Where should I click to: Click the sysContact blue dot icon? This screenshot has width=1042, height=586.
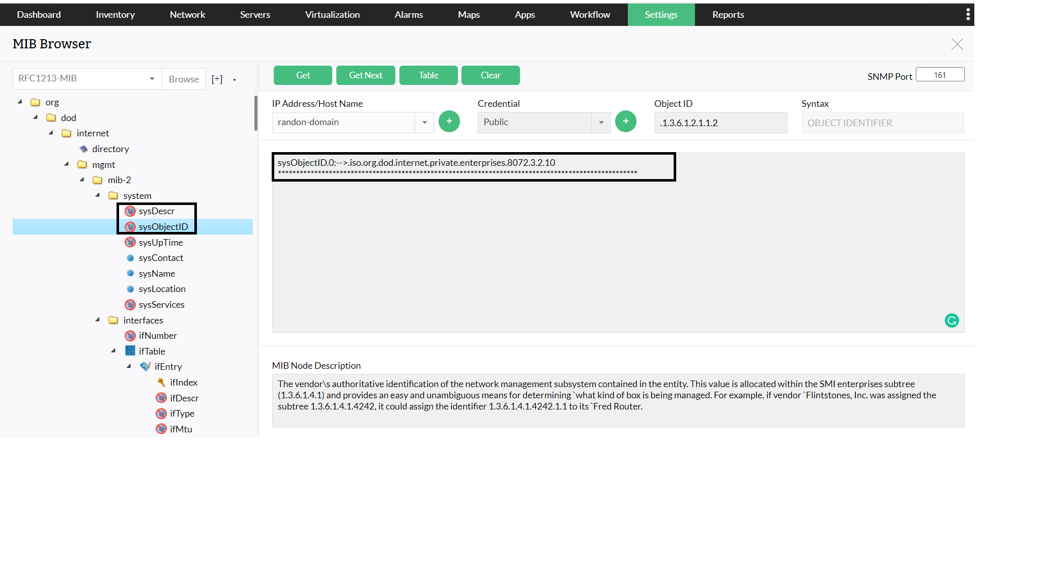click(x=130, y=258)
